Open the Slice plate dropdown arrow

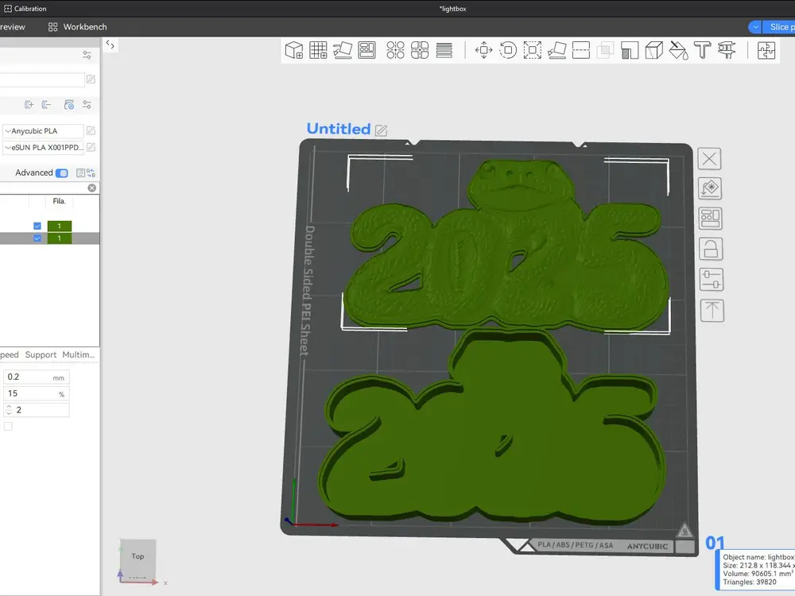coord(755,27)
